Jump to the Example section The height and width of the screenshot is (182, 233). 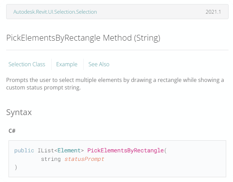click(x=67, y=64)
